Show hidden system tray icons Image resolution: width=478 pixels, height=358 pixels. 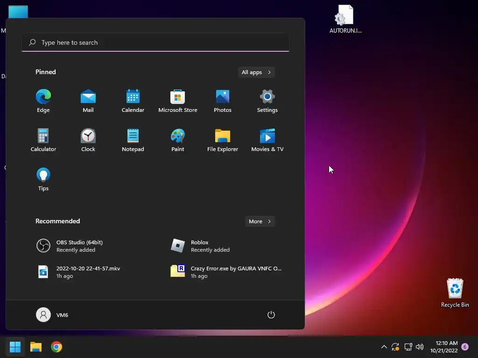(384, 347)
